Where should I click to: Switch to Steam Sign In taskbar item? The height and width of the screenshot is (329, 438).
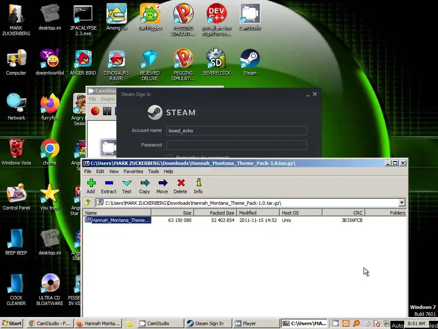(209, 323)
